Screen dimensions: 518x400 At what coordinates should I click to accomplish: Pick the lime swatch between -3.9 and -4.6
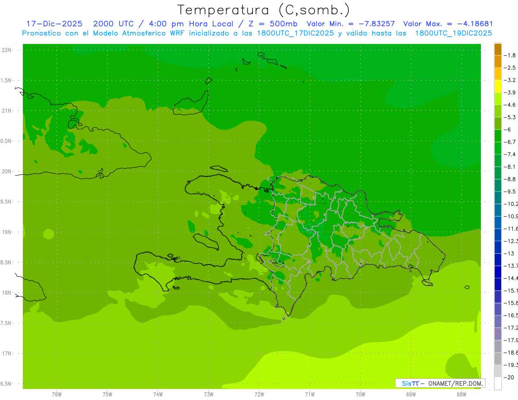(498, 98)
